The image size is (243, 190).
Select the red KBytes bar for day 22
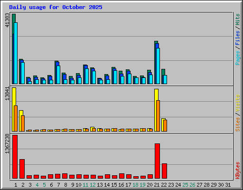[165, 171]
